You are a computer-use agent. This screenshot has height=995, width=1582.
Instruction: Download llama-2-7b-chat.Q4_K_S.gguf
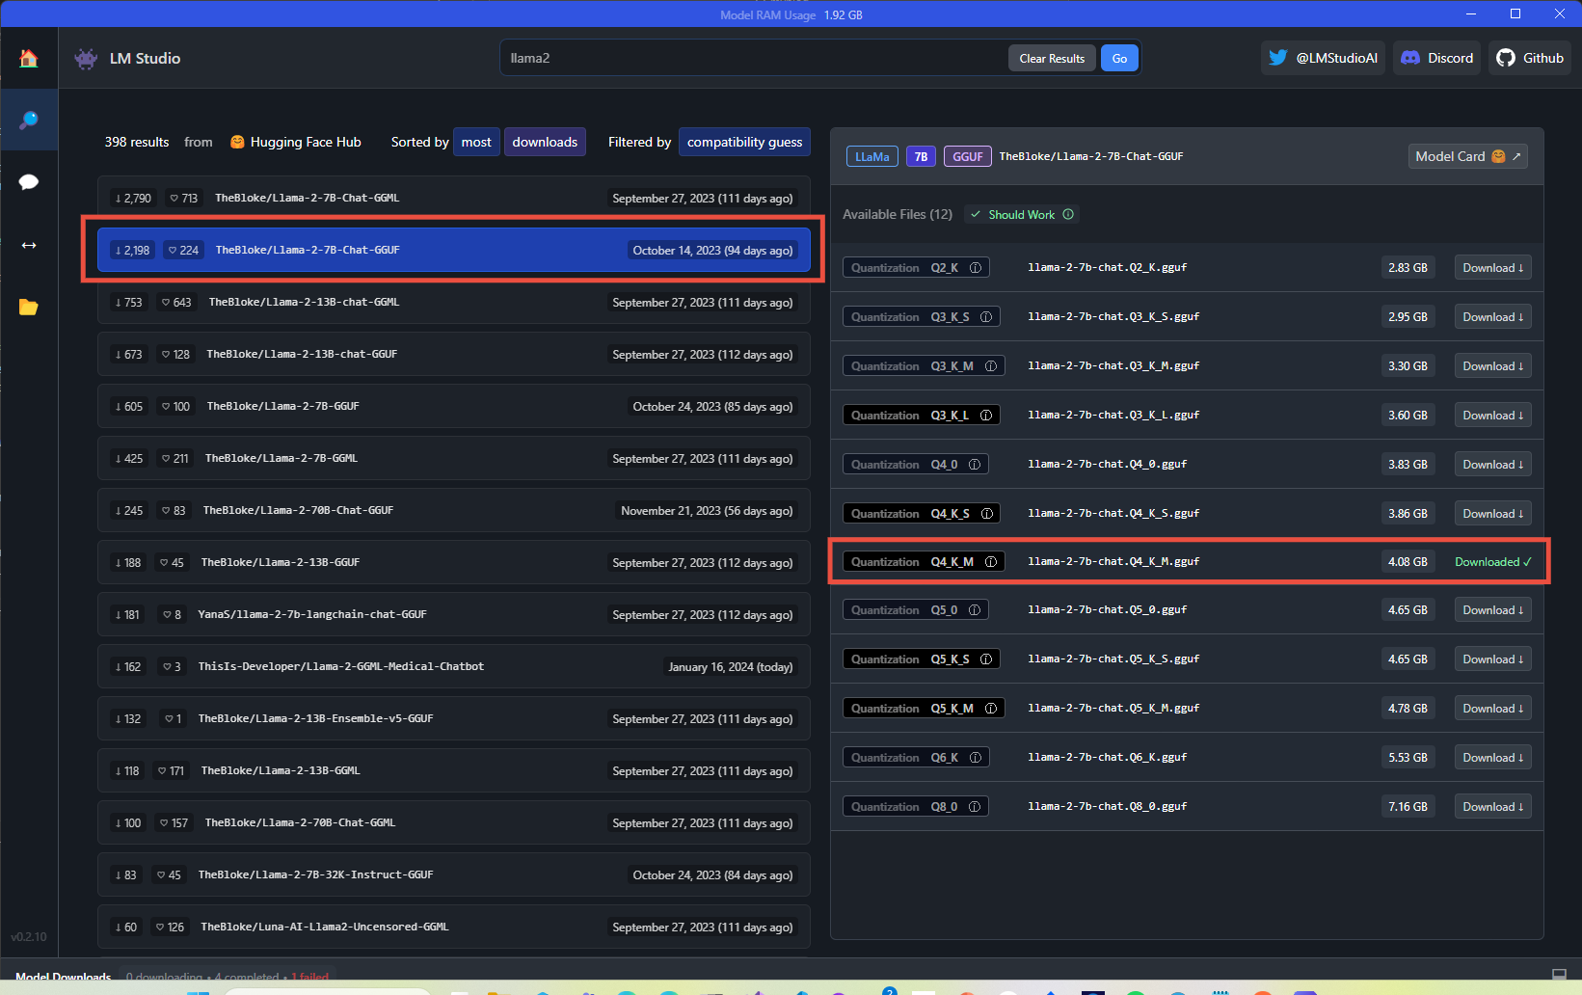(x=1492, y=514)
